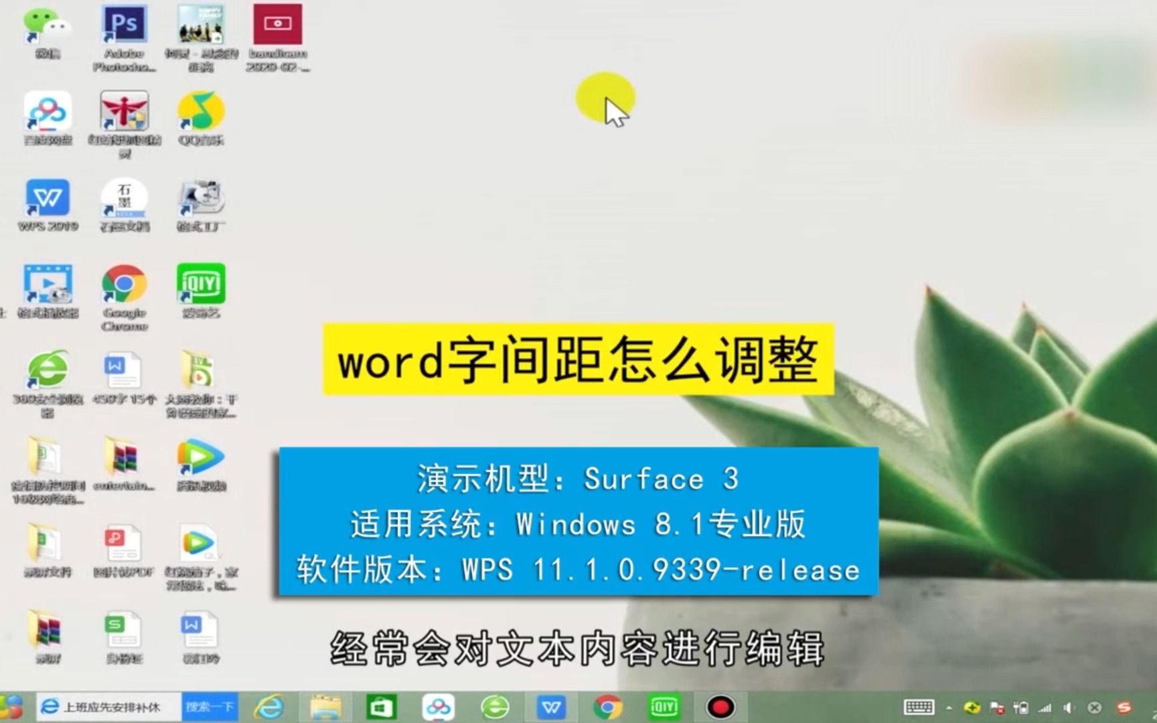Screen dimensions: 1157x723
Task: Mute system volume via the speaker icon
Action: pyautogui.click(x=1069, y=708)
